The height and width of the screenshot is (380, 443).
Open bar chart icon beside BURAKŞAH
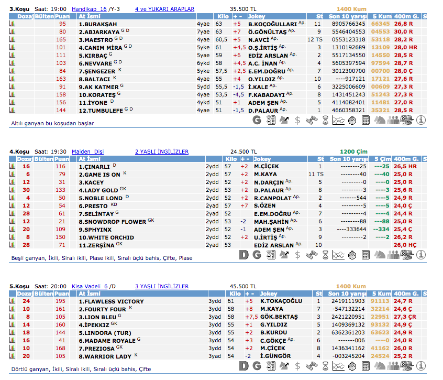pos(13,24)
